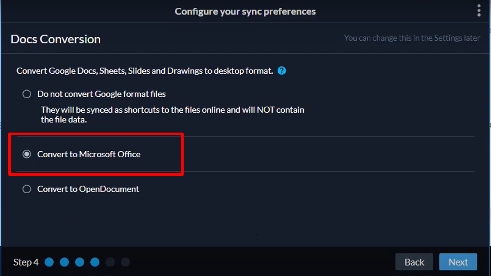Enable the Convert to OpenDocument radio button

[27, 189]
